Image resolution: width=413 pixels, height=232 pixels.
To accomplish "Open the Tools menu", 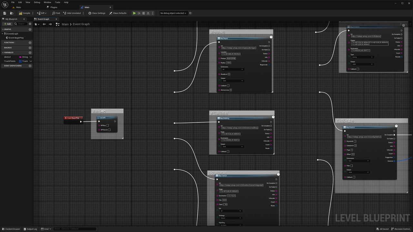I will coord(57,2).
